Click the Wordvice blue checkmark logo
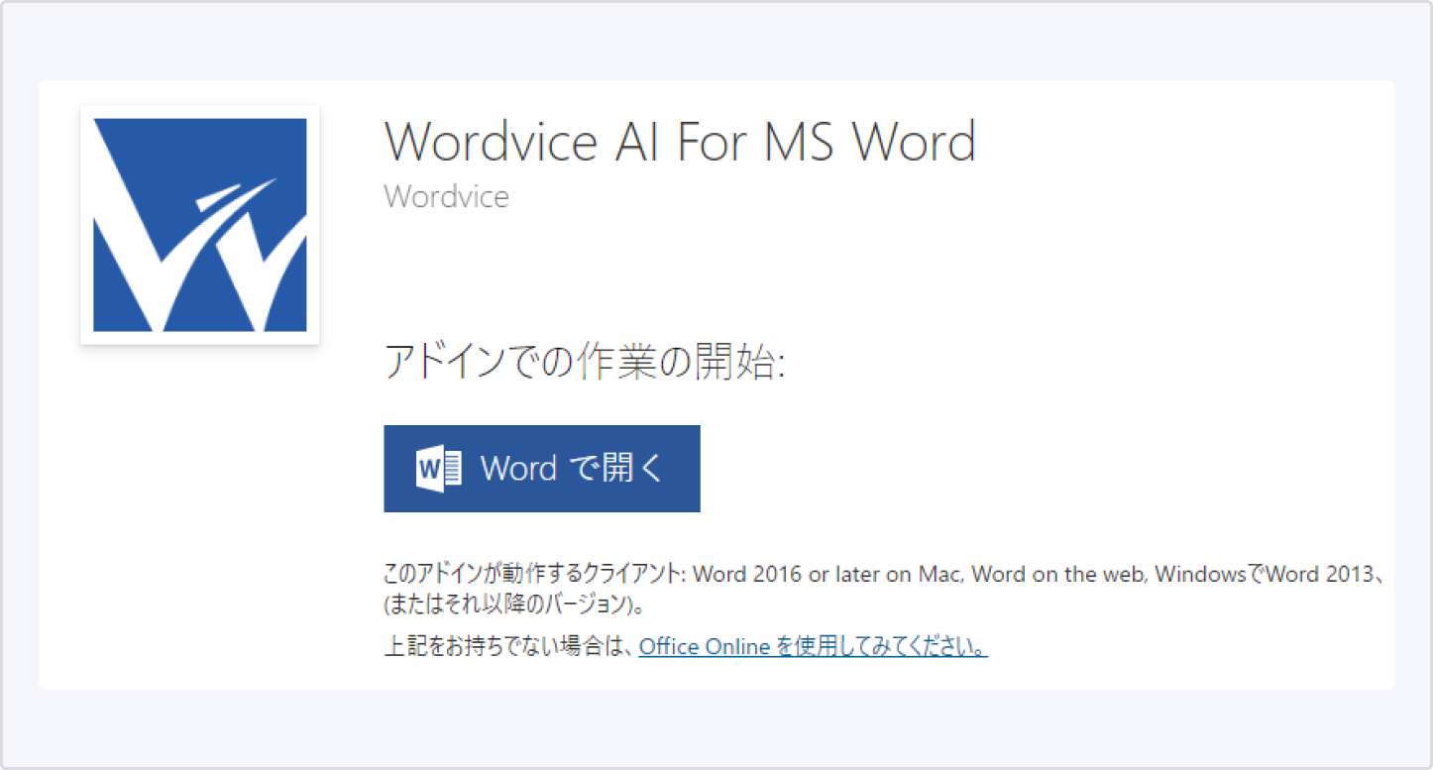This screenshot has height=770, width=1433. pyautogui.click(x=198, y=223)
